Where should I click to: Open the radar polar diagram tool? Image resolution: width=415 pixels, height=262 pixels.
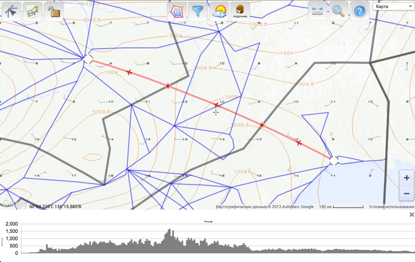[x=177, y=12]
